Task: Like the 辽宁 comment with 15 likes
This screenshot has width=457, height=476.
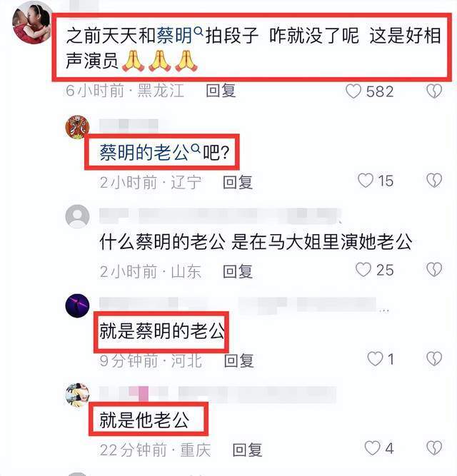Action: [x=366, y=181]
